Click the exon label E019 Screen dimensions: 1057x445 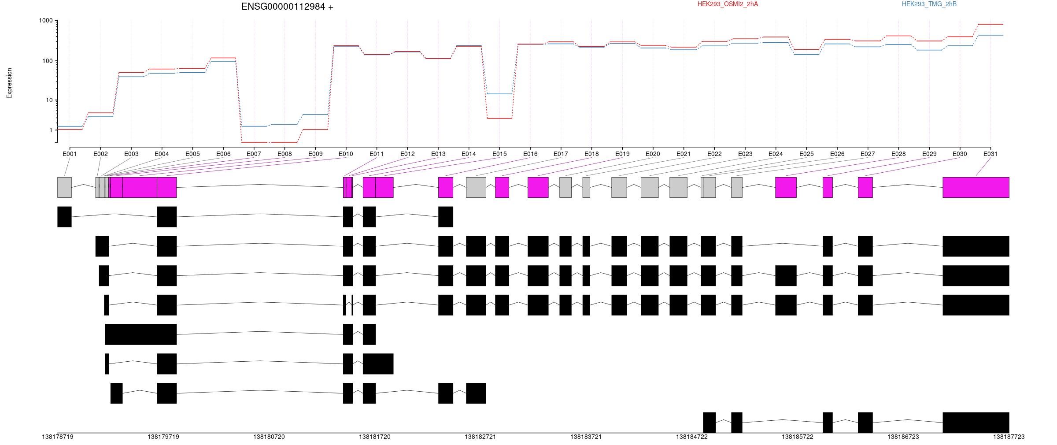(x=622, y=154)
